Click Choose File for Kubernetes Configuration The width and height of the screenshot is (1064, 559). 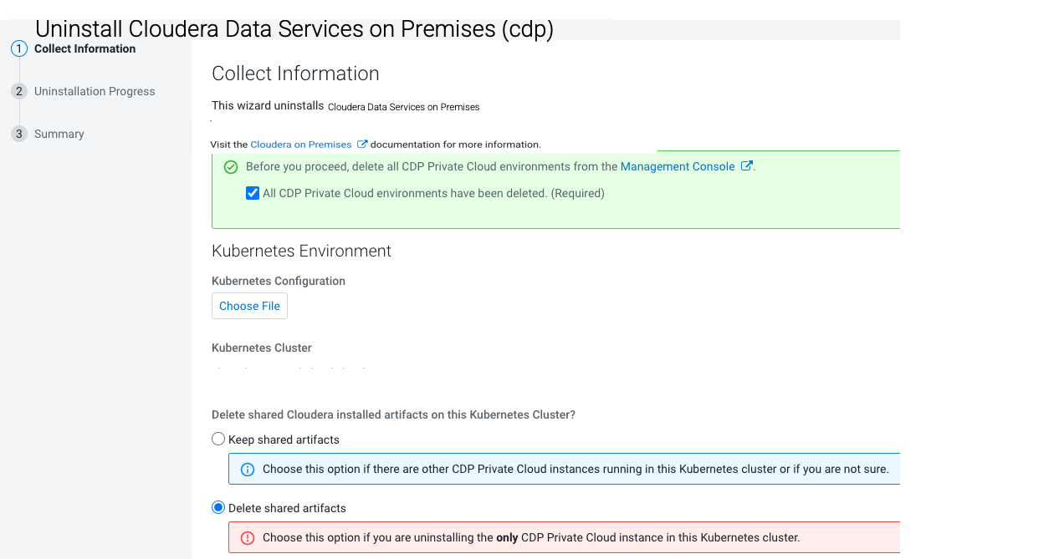[x=249, y=306]
